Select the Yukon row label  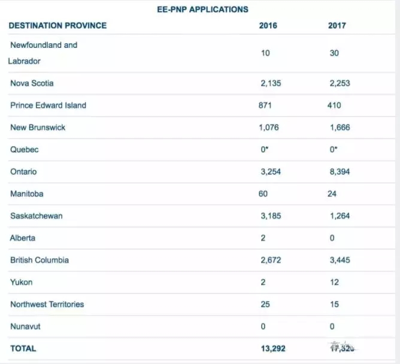tap(22, 282)
